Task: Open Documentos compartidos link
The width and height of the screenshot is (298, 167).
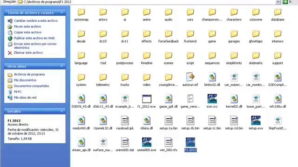Action: click(x=32, y=86)
